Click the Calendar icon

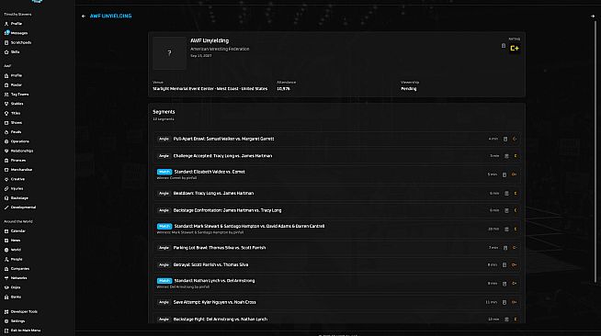(x=6, y=231)
